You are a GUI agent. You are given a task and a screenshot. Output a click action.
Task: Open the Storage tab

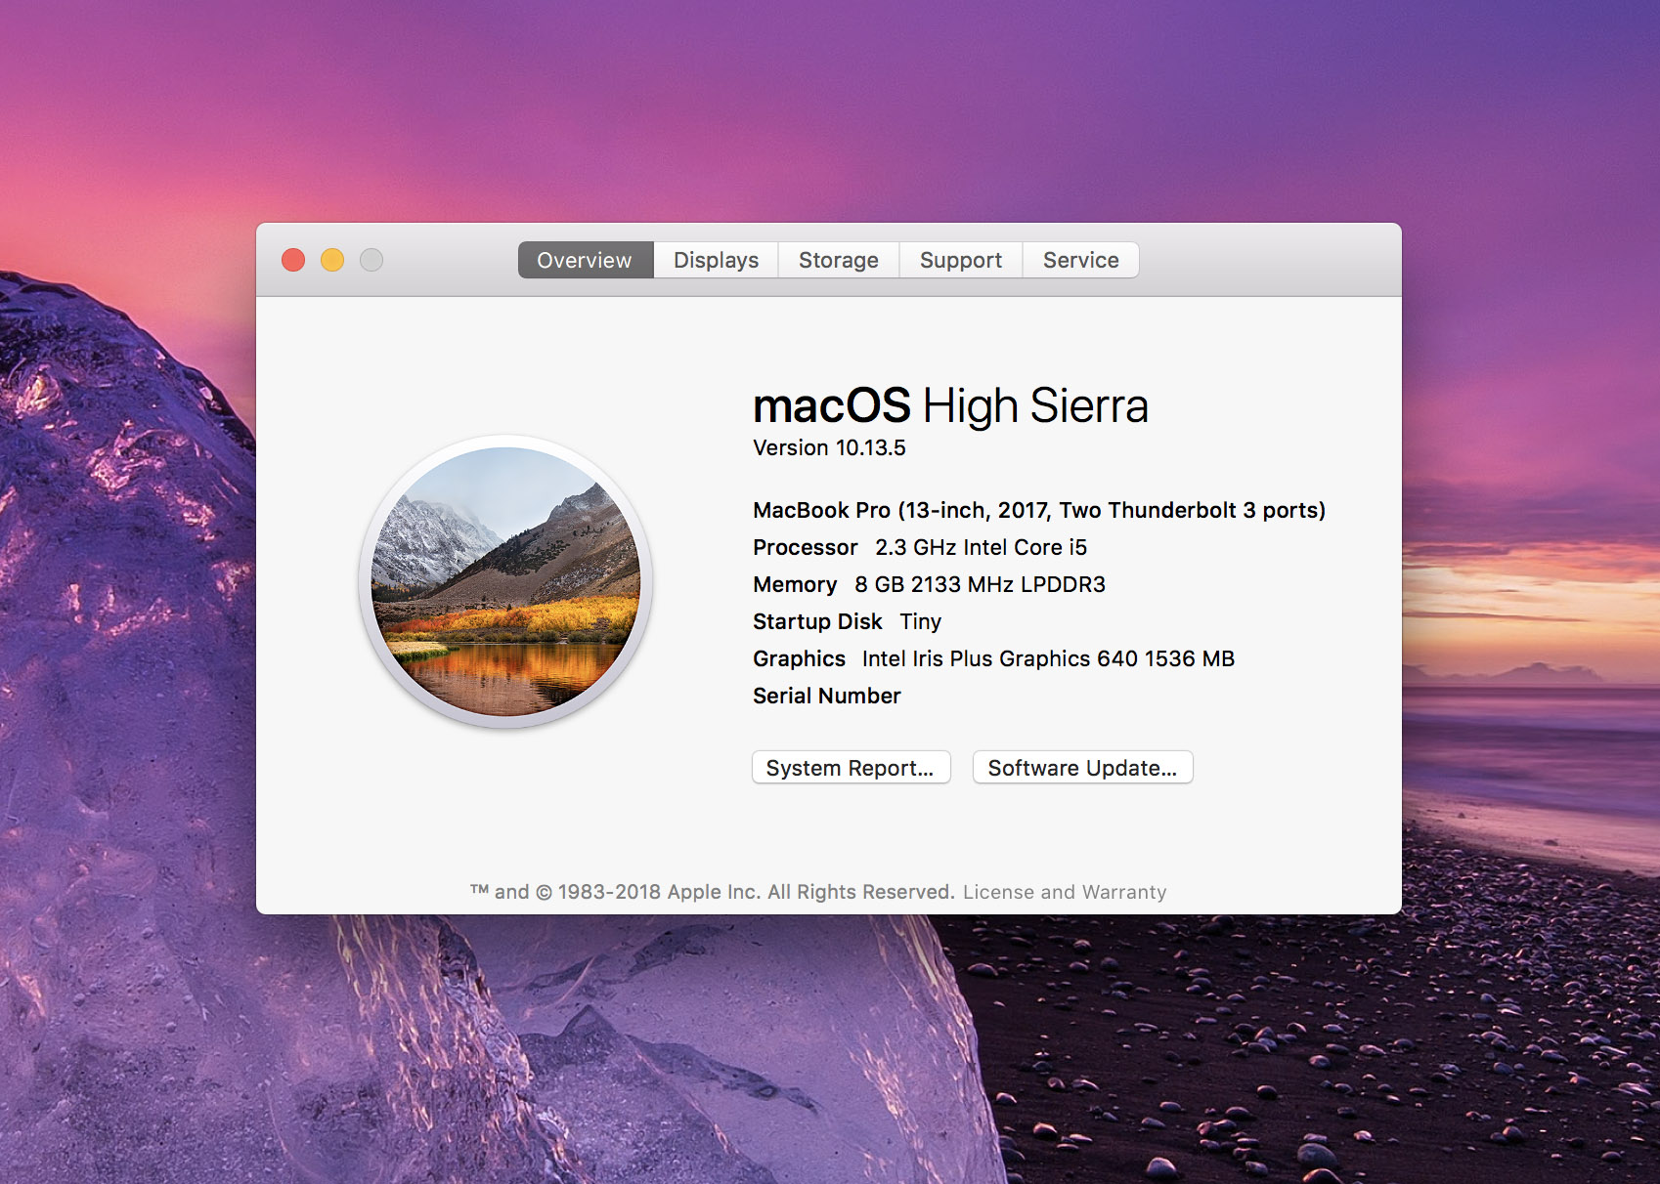click(x=839, y=260)
